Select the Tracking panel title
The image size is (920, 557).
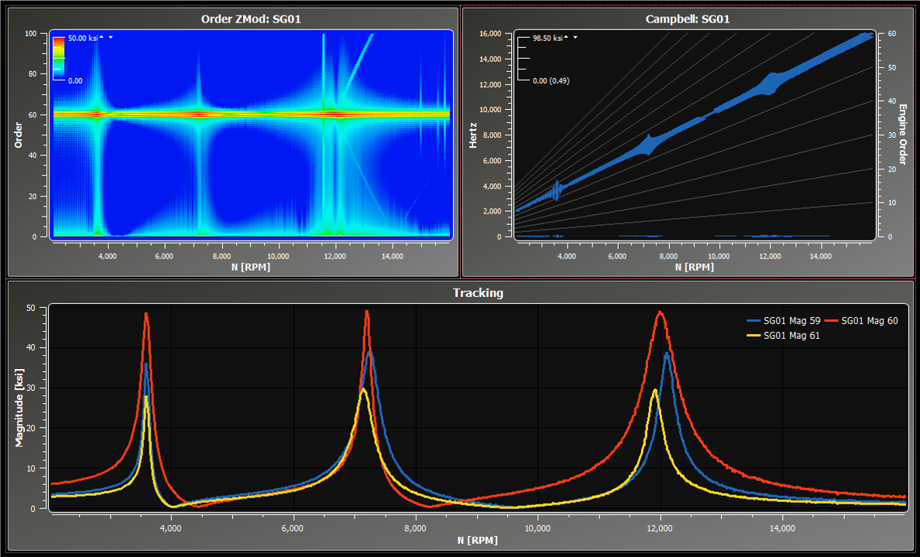(x=478, y=292)
